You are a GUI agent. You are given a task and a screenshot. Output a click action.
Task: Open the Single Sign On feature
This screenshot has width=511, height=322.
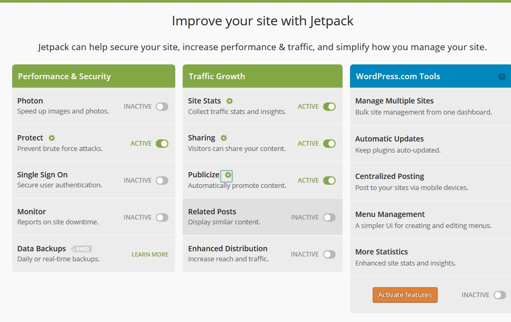coord(42,175)
